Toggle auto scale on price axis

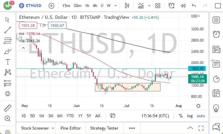tap(201, 116)
